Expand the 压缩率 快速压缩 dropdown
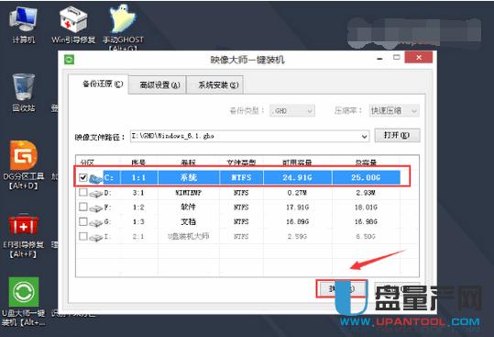Image resolution: width=494 pixels, height=337 pixels. [x=394, y=111]
